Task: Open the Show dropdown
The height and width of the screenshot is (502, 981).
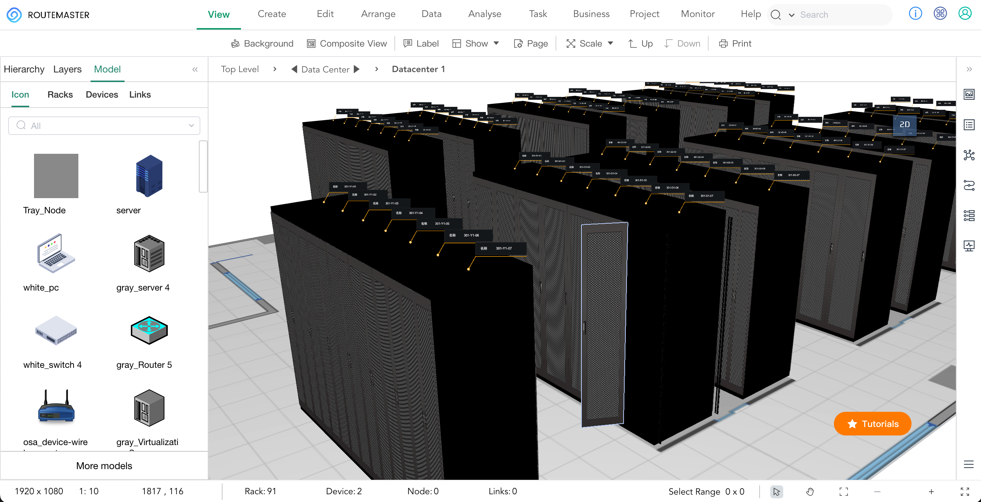Action: tap(475, 43)
